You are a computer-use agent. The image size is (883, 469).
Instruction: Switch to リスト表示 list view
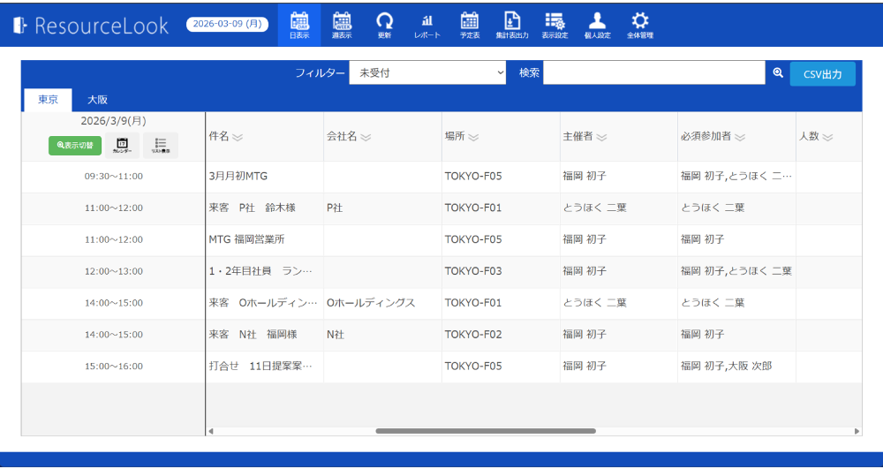(x=161, y=145)
